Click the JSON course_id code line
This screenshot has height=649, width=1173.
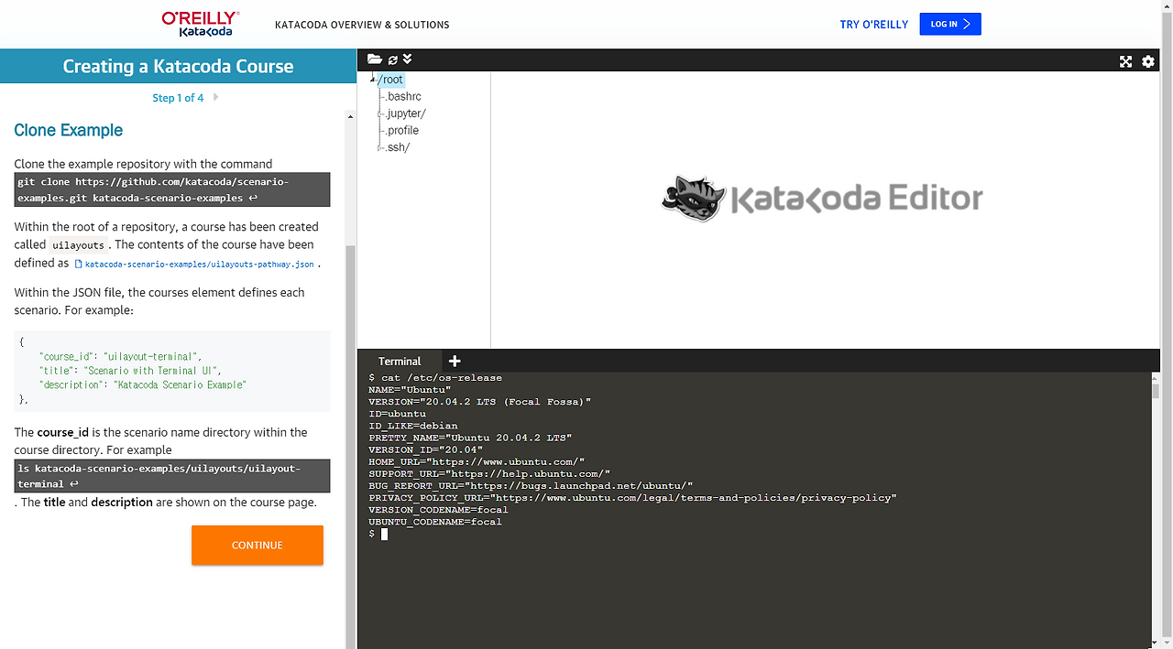coord(119,357)
